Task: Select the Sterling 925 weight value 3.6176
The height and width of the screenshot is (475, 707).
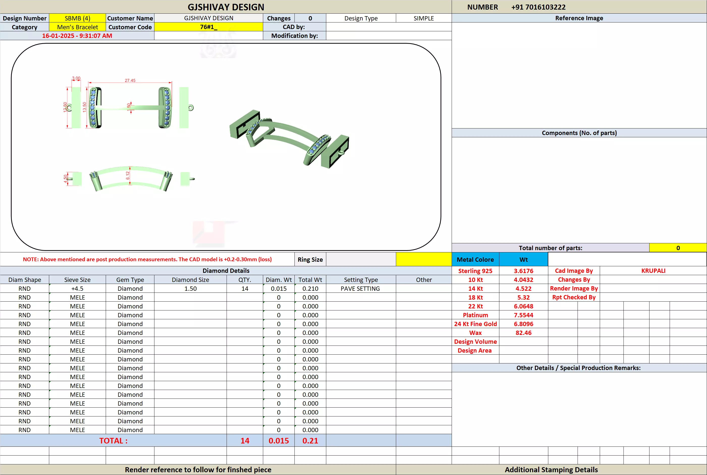Action: pyautogui.click(x=523, y=271)
